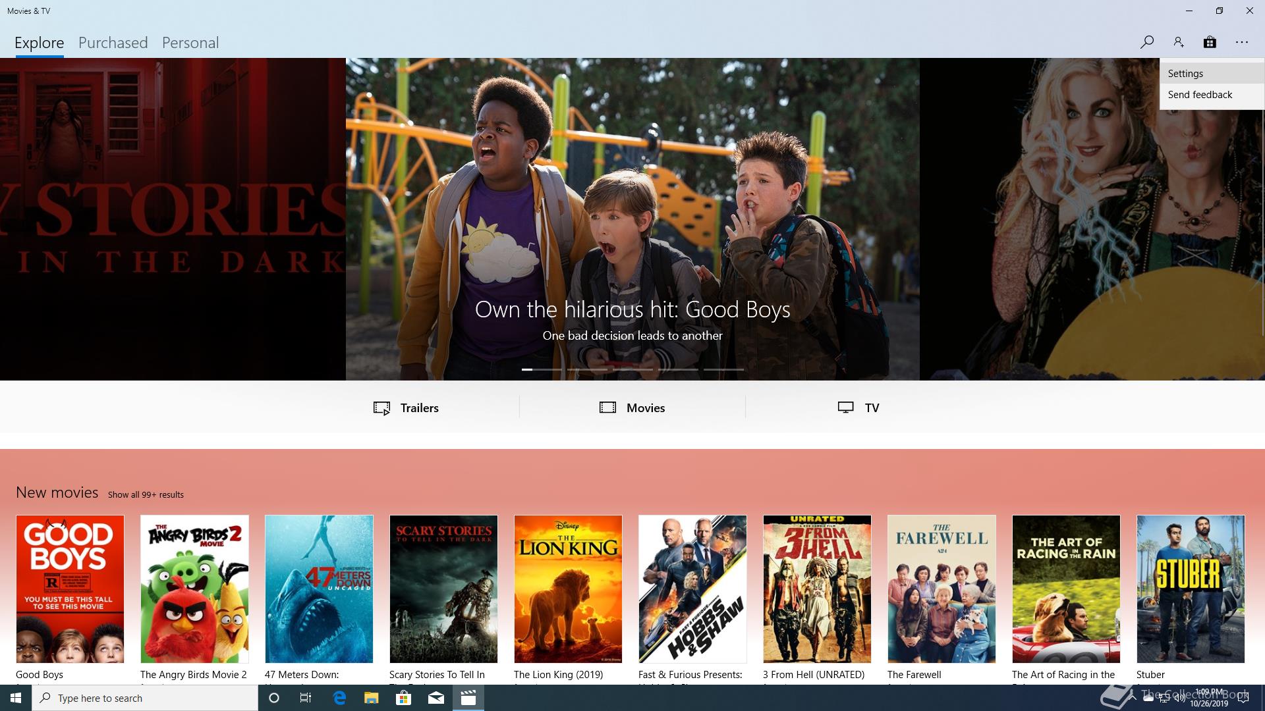Open the Good Boys movie poster
The height and width of the screenshot is (711, 1265).
pos(70,589)
